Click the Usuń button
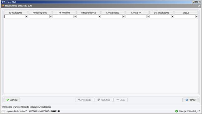202x114 pixels. (x=121, y=100)
